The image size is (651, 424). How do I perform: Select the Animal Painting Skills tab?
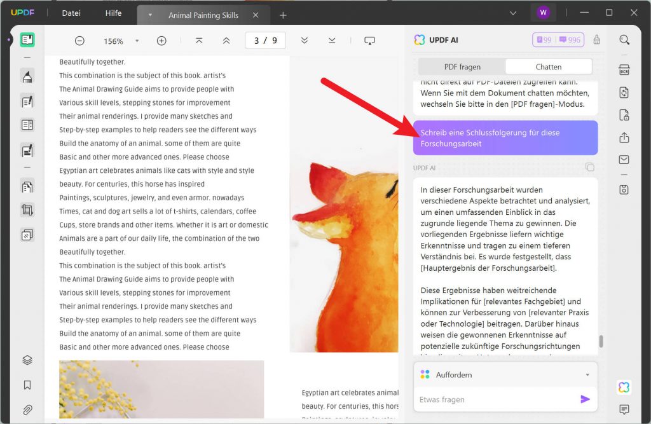tap(203, 15)
